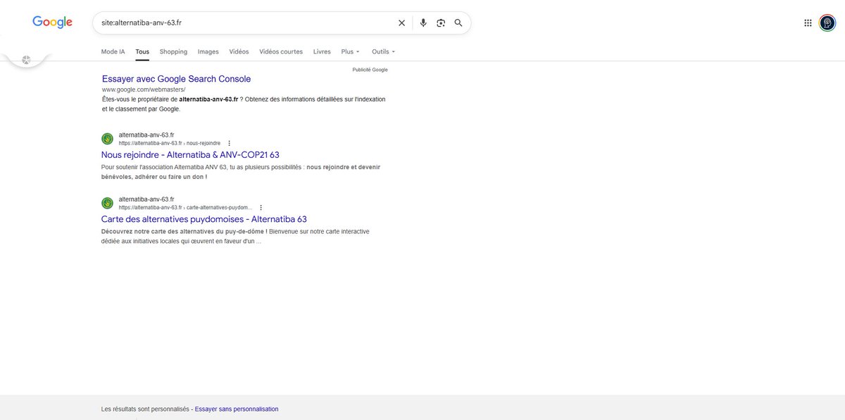Open Essayer avec Google Search Console link
The width and height of the screenshot is (845, 420).
point(176,79)
